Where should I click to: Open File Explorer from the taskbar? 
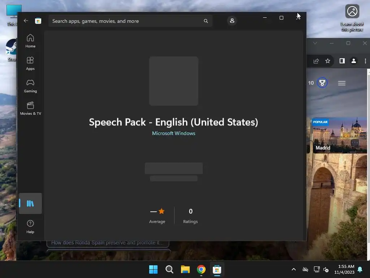[185, 269]
